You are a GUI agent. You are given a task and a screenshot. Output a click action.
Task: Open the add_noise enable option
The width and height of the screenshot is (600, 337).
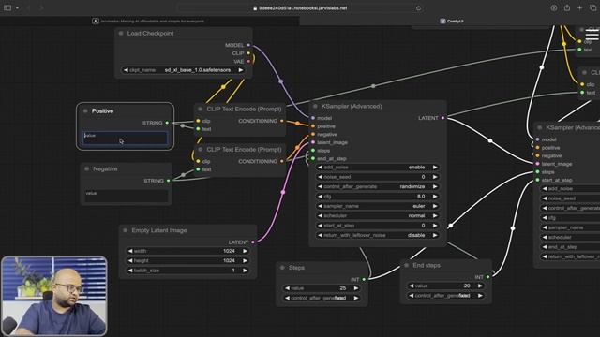coord(377,168)
